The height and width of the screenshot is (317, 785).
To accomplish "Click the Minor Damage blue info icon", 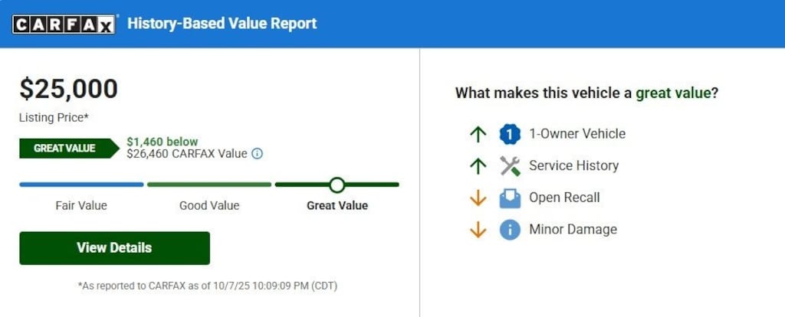I will click(x=510, y=229).
